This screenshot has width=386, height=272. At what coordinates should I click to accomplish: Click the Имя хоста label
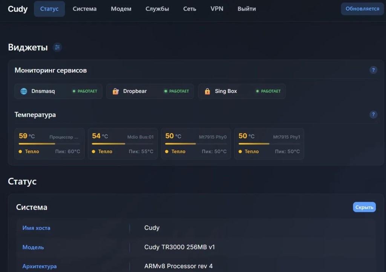pyautogui.click(x=36, y=228)
